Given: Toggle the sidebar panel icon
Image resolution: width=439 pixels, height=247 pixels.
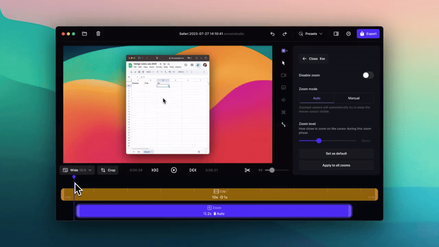Looking at the screenshot, I should pos(336,34).
